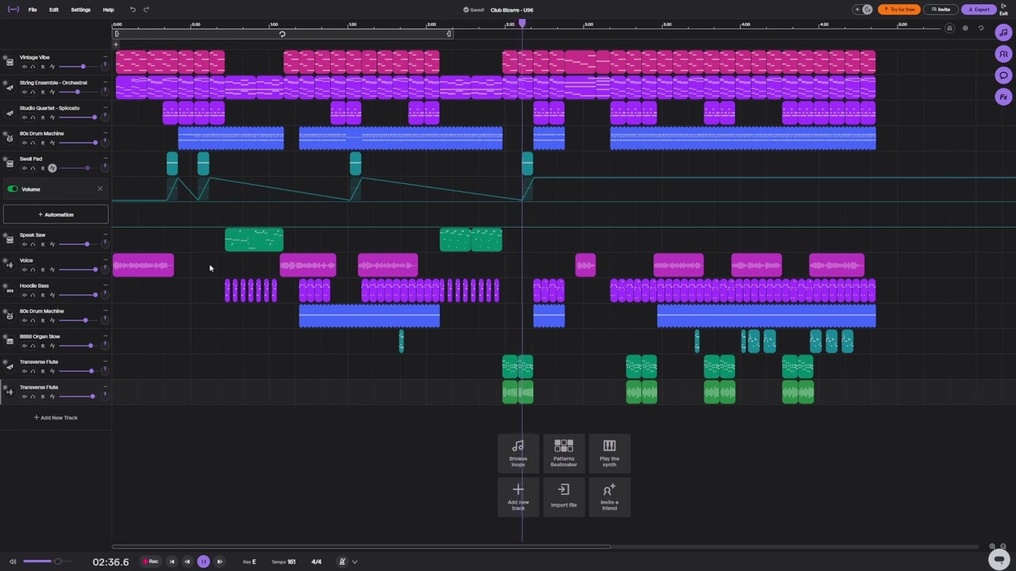Open the Studio Quartet Spiccato instrument icon
This screenshot has width=1016, height=571.
[x=10, y=113]
